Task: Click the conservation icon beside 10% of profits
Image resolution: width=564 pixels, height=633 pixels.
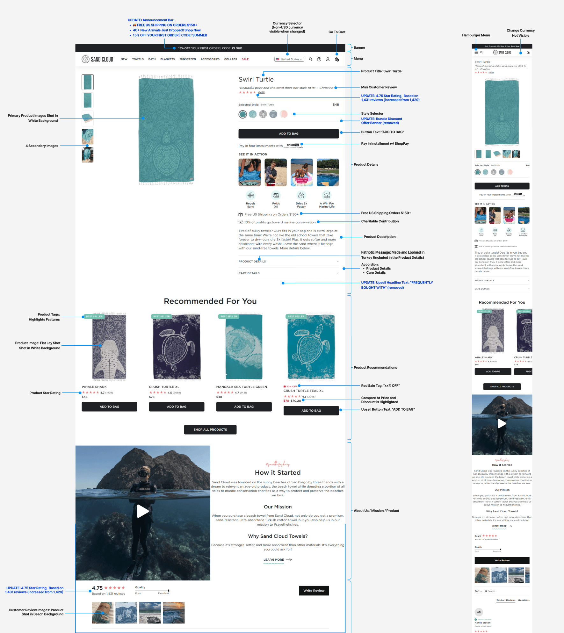Action: (241, 222)
